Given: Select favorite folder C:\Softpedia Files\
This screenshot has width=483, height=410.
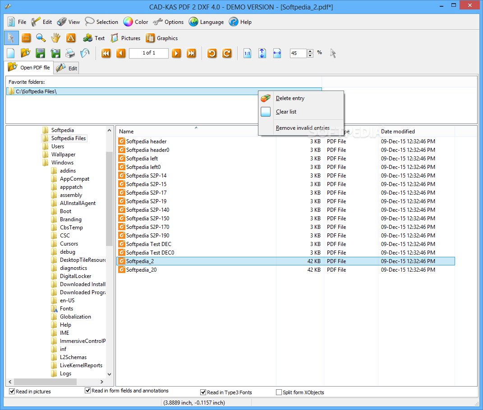Looking at the screenshot, I should tap(164, 91).
